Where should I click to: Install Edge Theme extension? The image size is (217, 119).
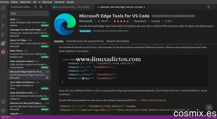[45, 57]
